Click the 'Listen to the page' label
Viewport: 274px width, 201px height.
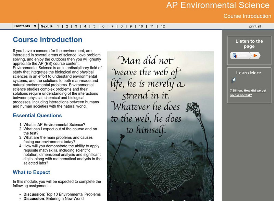(x=249, y=44)
